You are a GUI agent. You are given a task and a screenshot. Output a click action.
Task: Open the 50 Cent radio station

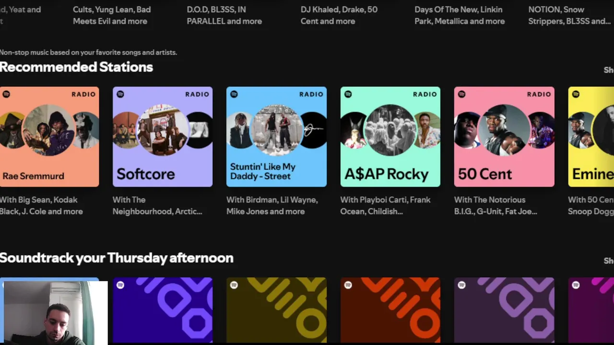point(504,137)
